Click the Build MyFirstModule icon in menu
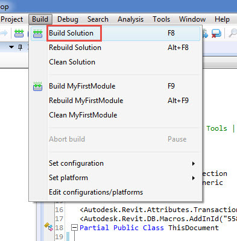Screen dimensions: 237x241 [x=37, y=87]
